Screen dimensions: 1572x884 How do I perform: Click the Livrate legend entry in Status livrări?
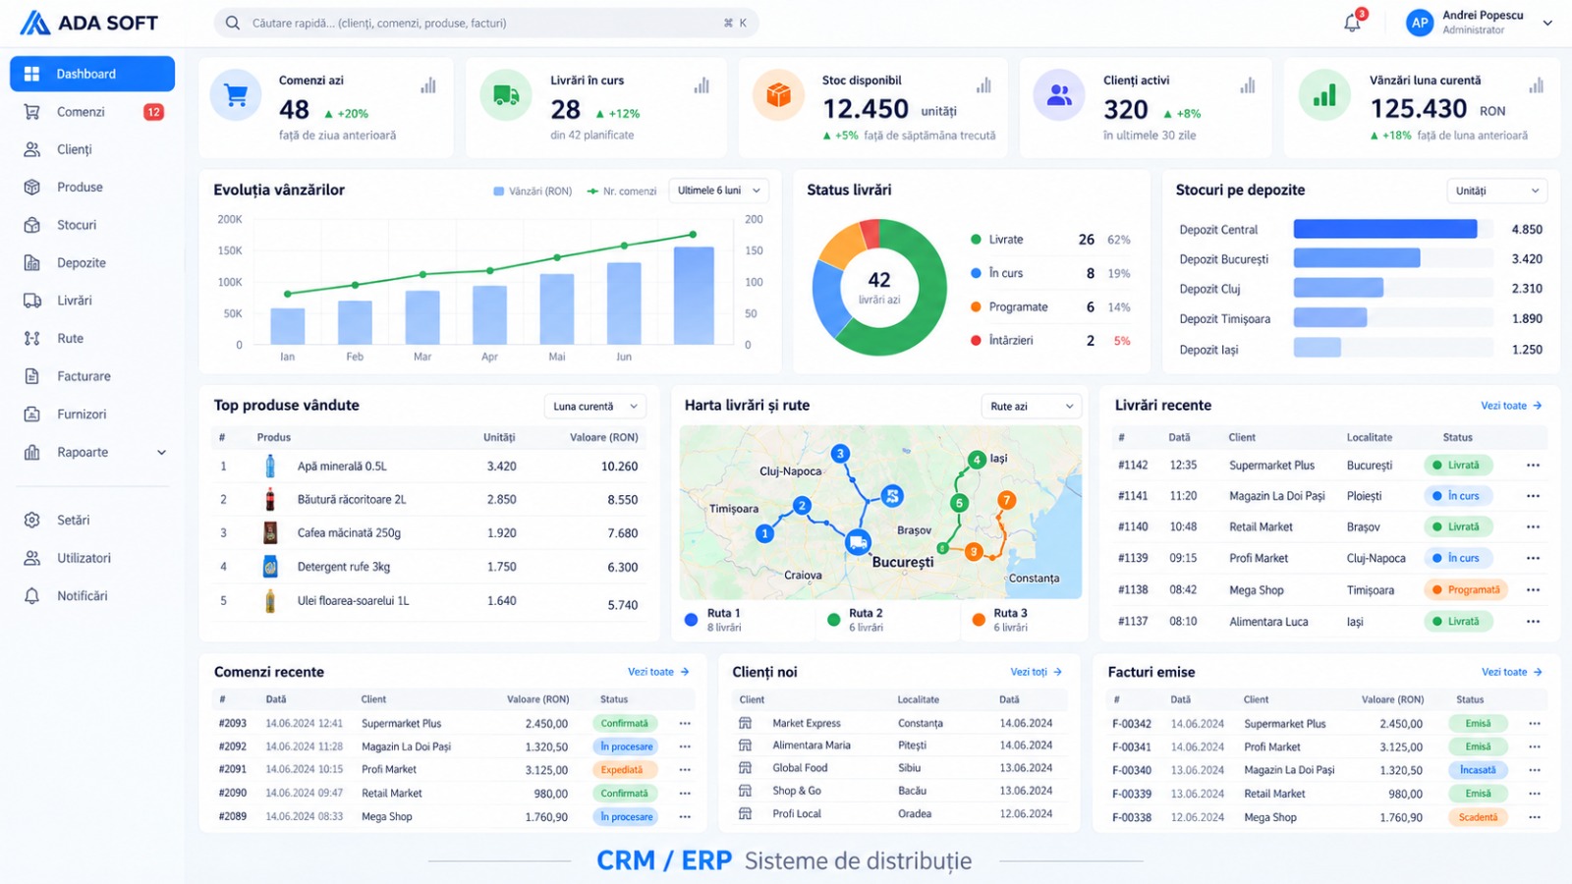pos(1050,240)
